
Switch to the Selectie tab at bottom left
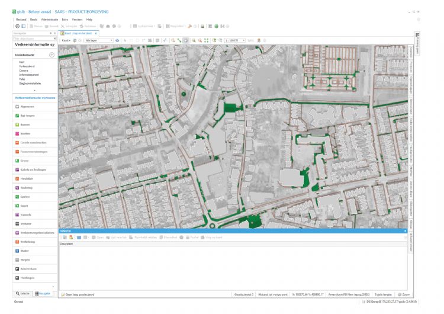[x=24, y=293]
